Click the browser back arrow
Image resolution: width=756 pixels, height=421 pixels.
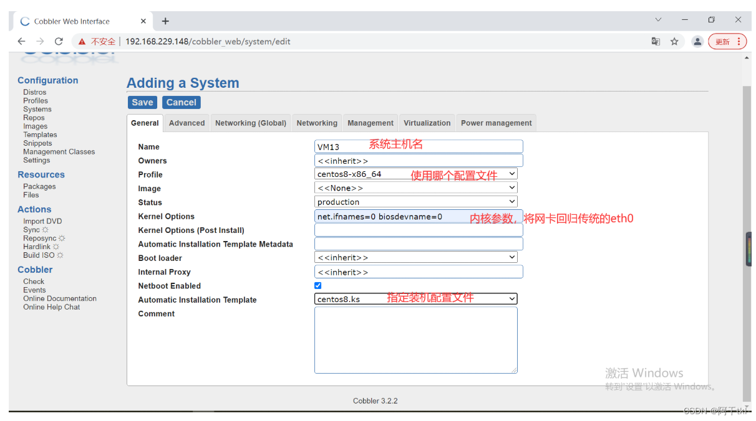pos(22,42)
